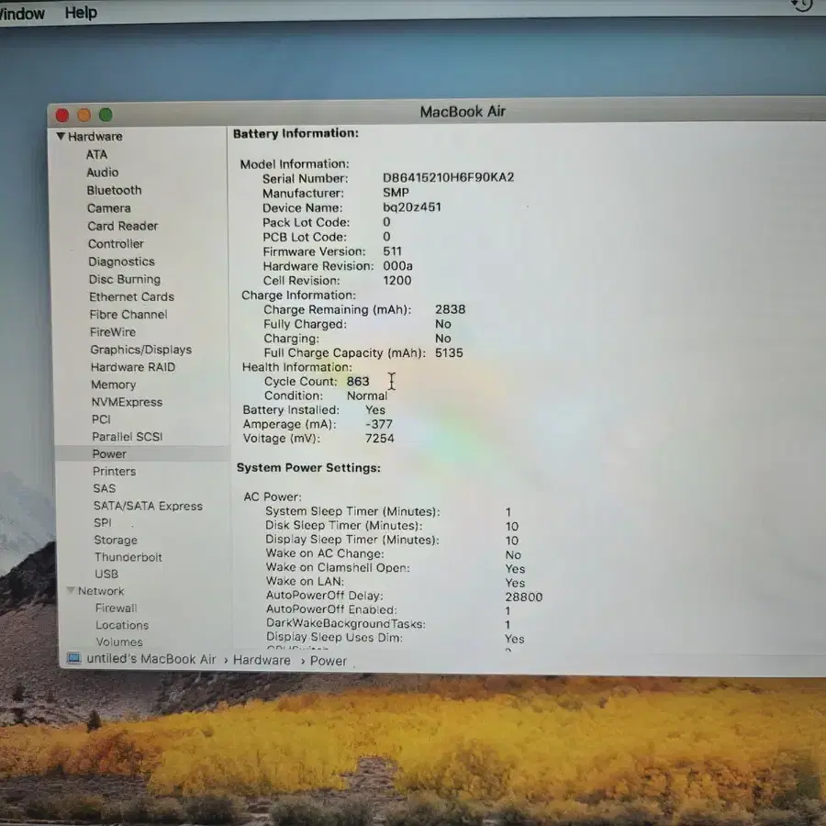This screenshot has height=826, width=826.
Task: Select SATA/SATA Express in the sidebar
Action: 148,506
